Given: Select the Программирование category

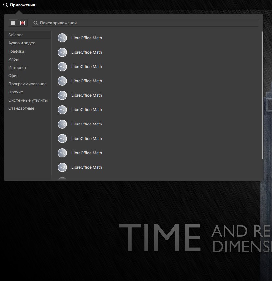Looking at the screenshot, I should point(28,84).
